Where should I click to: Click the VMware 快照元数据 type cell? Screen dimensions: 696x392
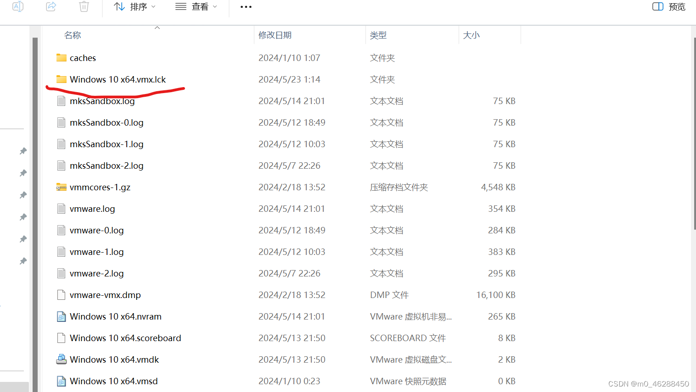[408, 381]
